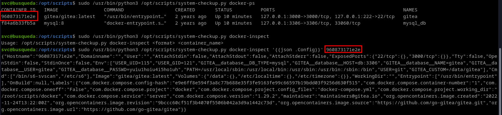Click the mysql_db container name
The height and width of the screenshot is (115, 502).
click(x=415, y=23)
